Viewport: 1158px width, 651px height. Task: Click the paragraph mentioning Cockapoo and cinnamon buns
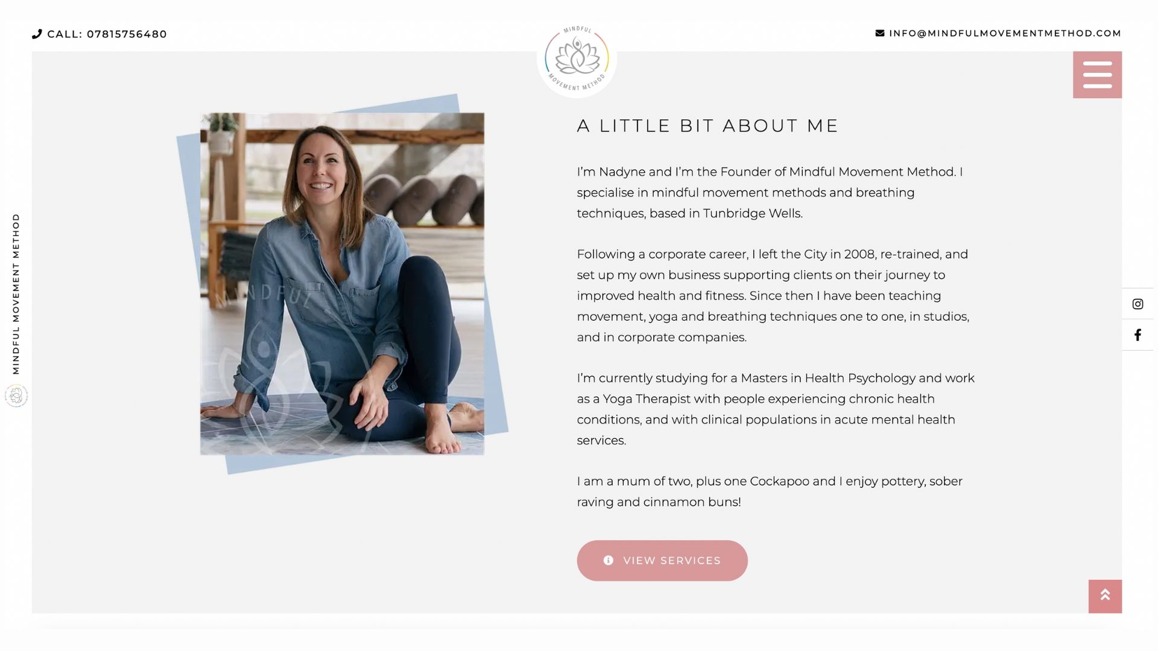pos(770,491)
